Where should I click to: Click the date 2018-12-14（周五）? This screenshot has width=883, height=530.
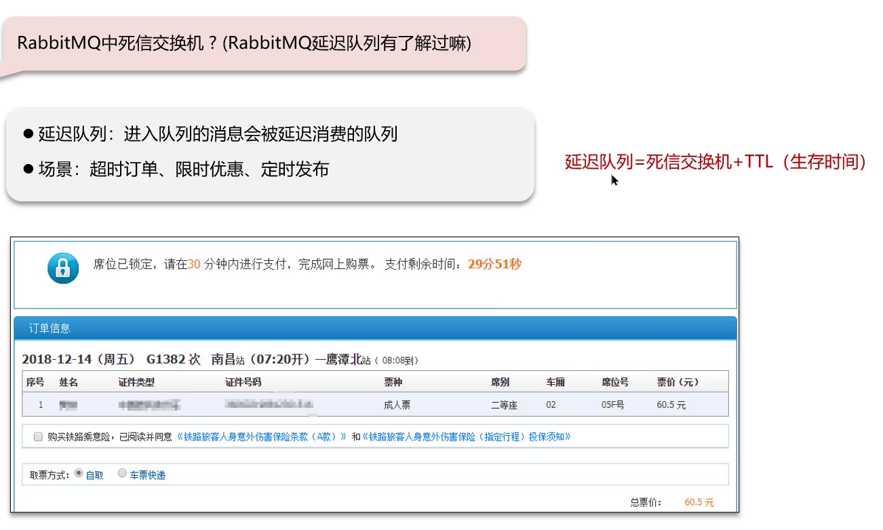click(x=80, y=359)
